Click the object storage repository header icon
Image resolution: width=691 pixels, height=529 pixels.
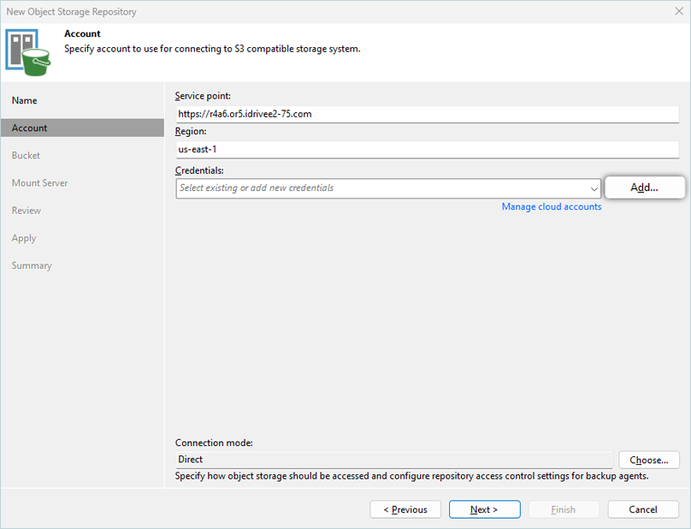point(28,51)
